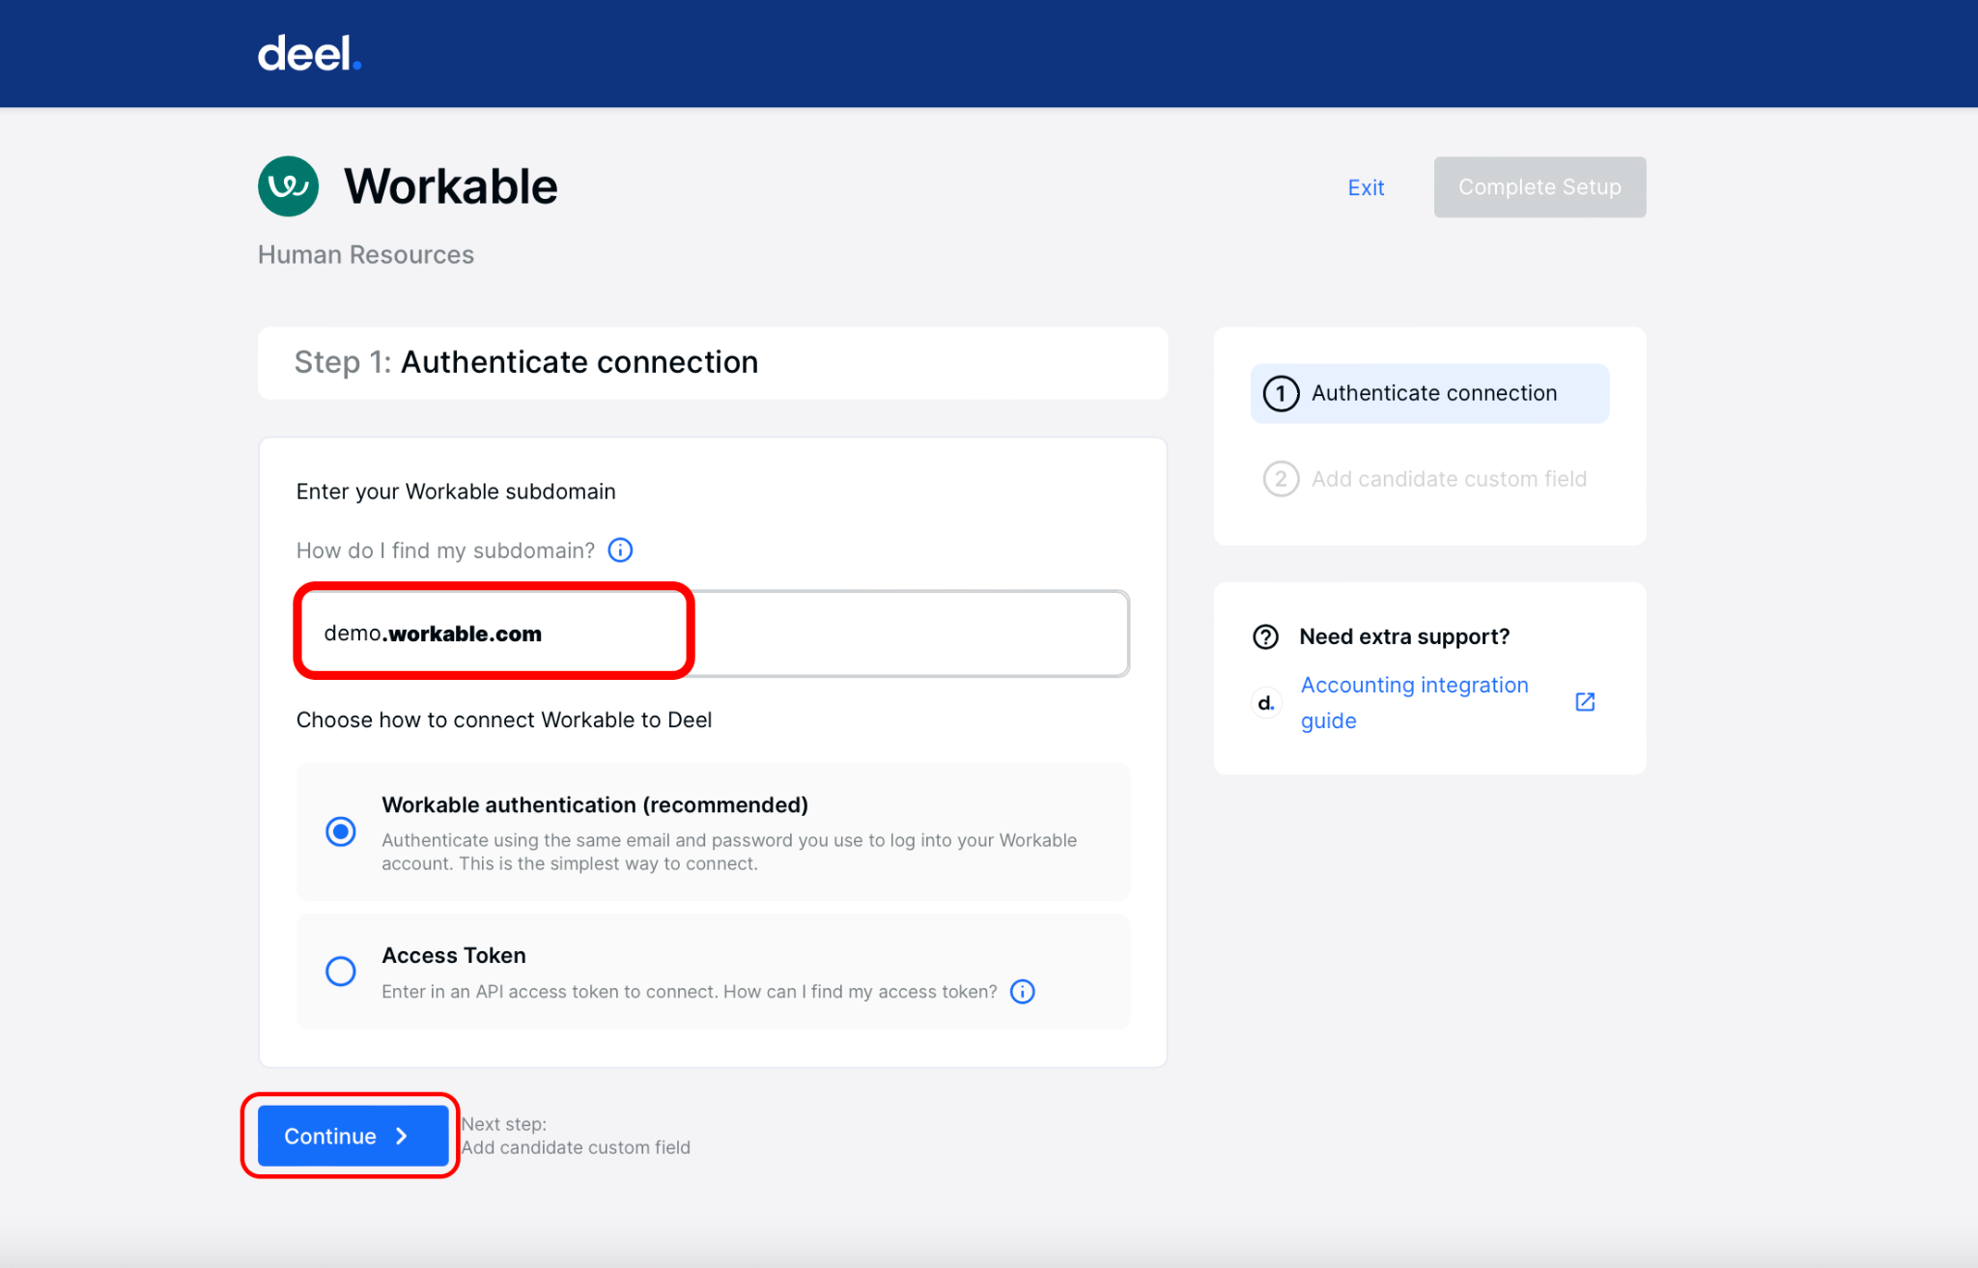1978x1268 pixels.
Task: Click the deel logo in the header
Action: click(x=307, y=53)
